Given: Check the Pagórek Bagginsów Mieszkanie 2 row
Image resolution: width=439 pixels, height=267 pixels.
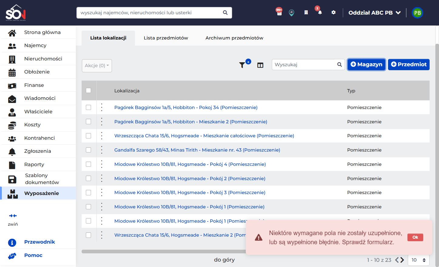Looking at the screenshot, I should (x=89, y=122).
